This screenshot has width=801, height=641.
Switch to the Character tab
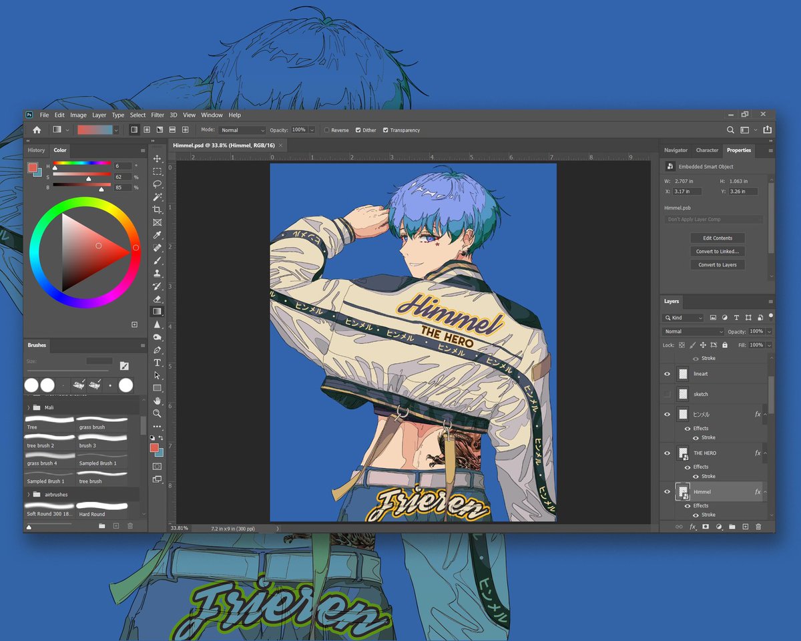707,150
